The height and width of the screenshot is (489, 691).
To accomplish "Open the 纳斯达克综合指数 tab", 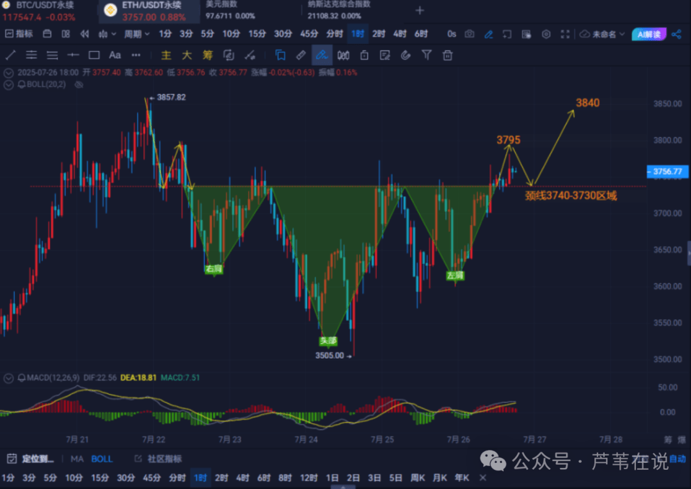I will 339,10.
